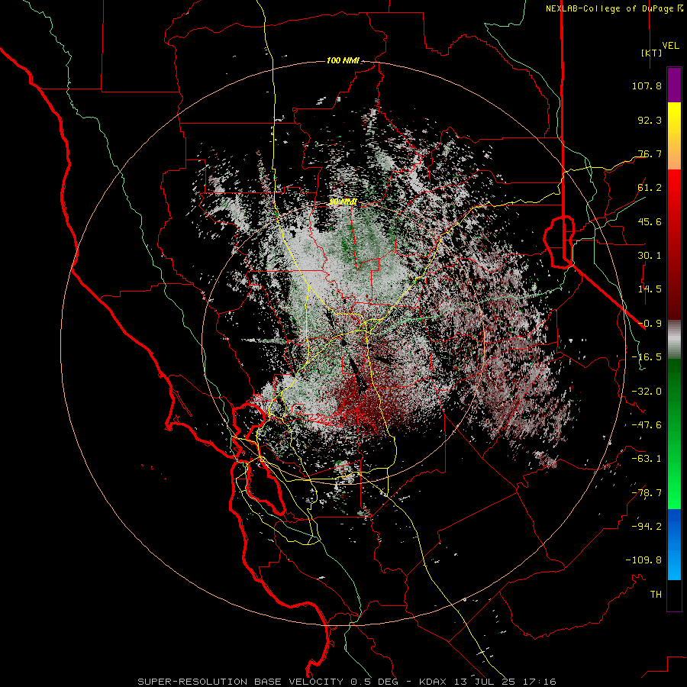The width and height of the screenshot is (687, 687).
Task: Click the 50 NMI range ring label
Action: click(x=343, y=202)
